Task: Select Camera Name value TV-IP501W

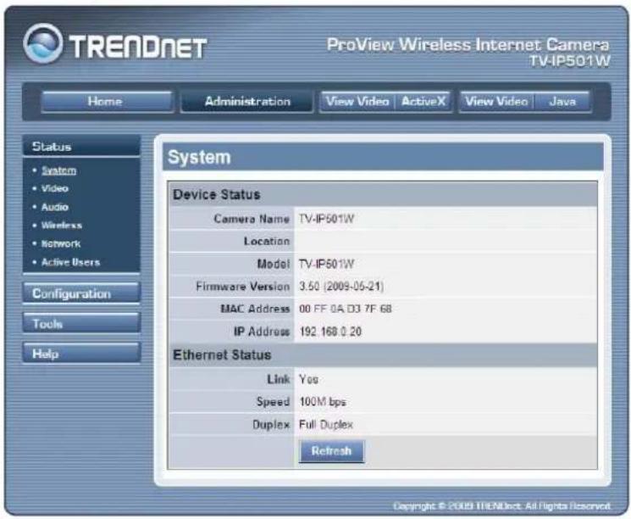Action: point(326,219)
